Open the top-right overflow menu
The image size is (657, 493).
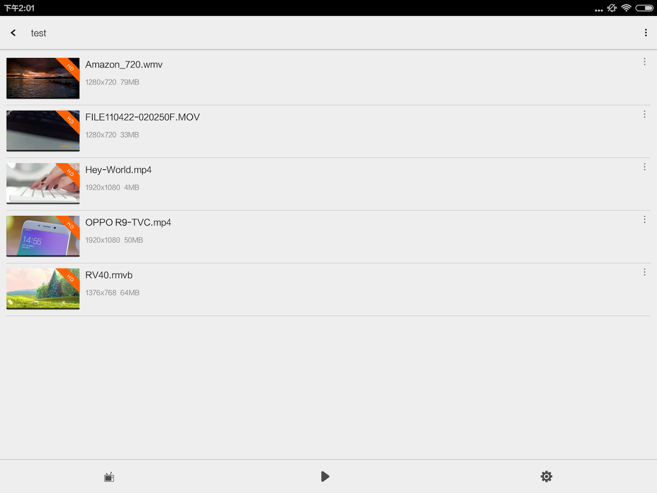point(646,33)
